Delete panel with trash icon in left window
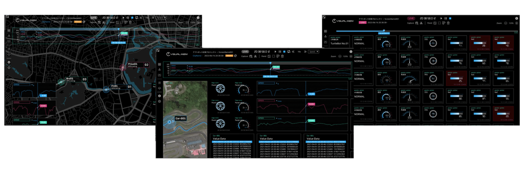Screen dimensions: 525x173 click(131, 22)
